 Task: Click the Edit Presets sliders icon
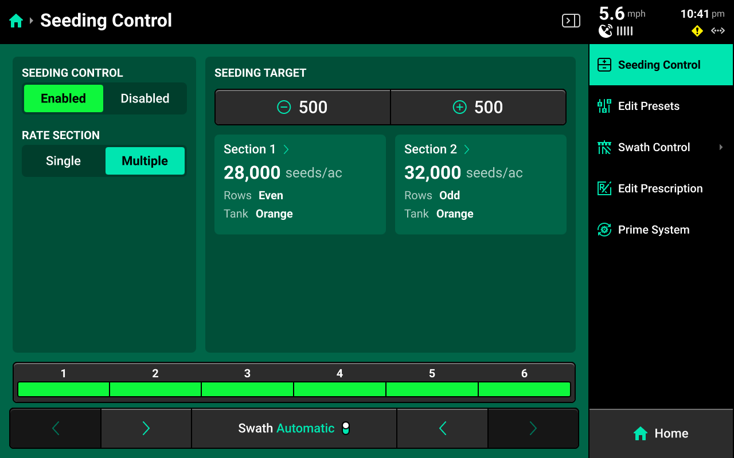(x=604, y=106)
